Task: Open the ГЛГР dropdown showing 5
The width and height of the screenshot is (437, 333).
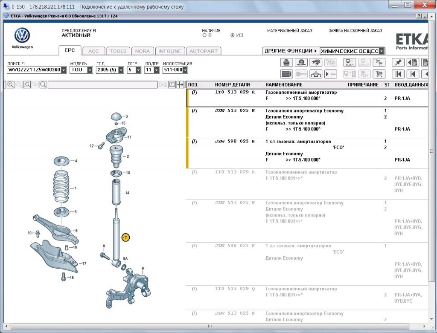Action: [x=138, y=70]
